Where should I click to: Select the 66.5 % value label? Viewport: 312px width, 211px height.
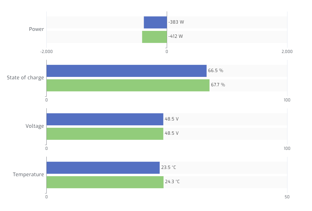click(216, 71)
